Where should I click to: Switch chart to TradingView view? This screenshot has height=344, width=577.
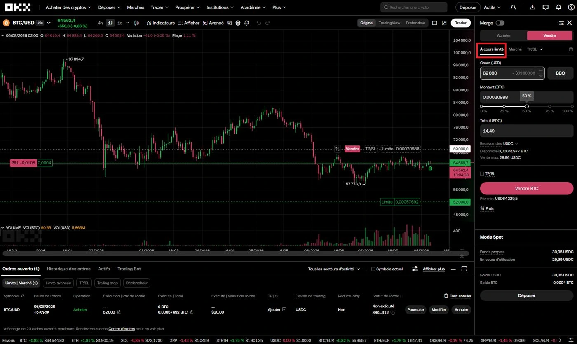click(389, 23)
